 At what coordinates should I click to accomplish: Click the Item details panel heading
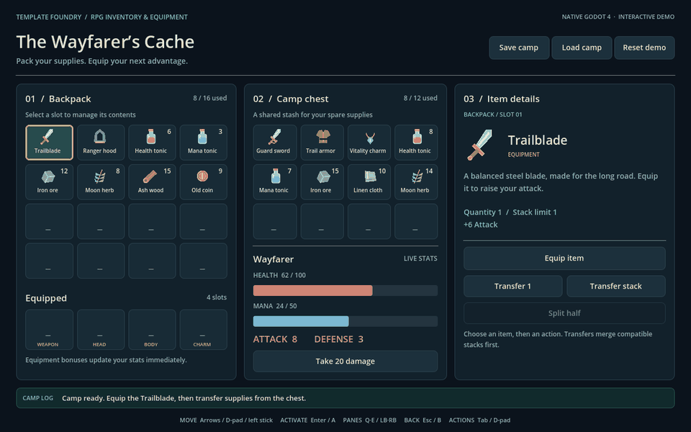point(502,99)
